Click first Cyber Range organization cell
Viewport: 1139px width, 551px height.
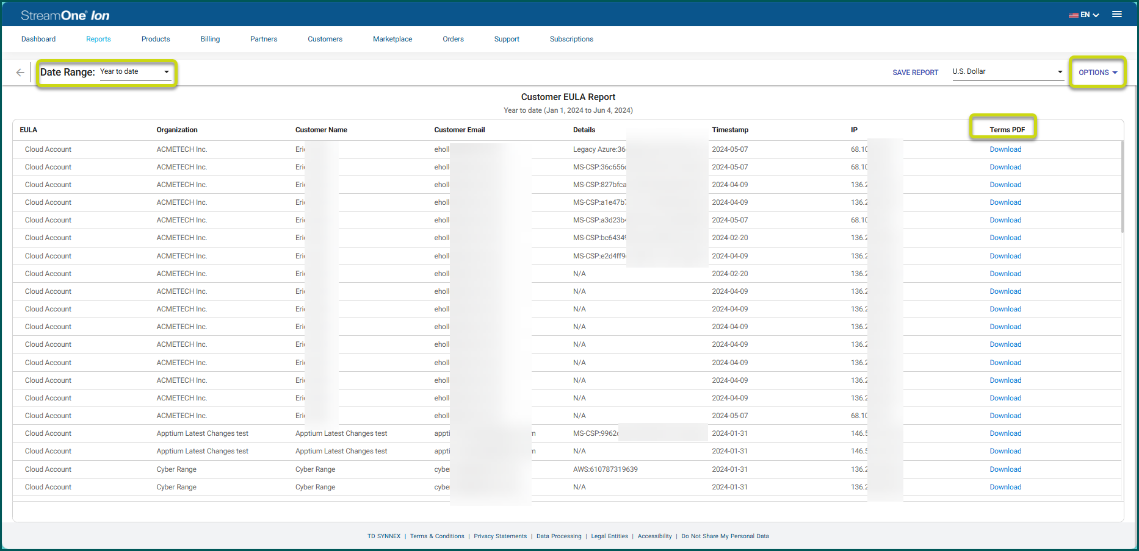(x=176, y=469)
